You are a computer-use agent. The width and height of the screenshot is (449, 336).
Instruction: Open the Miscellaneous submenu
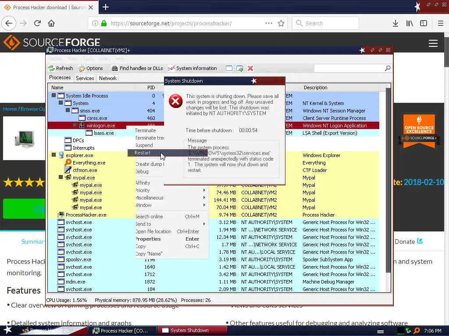point(168,198)
